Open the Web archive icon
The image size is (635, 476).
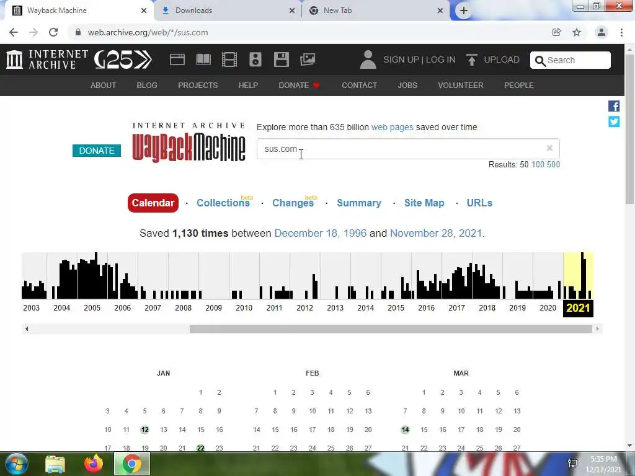coord(177,59)
